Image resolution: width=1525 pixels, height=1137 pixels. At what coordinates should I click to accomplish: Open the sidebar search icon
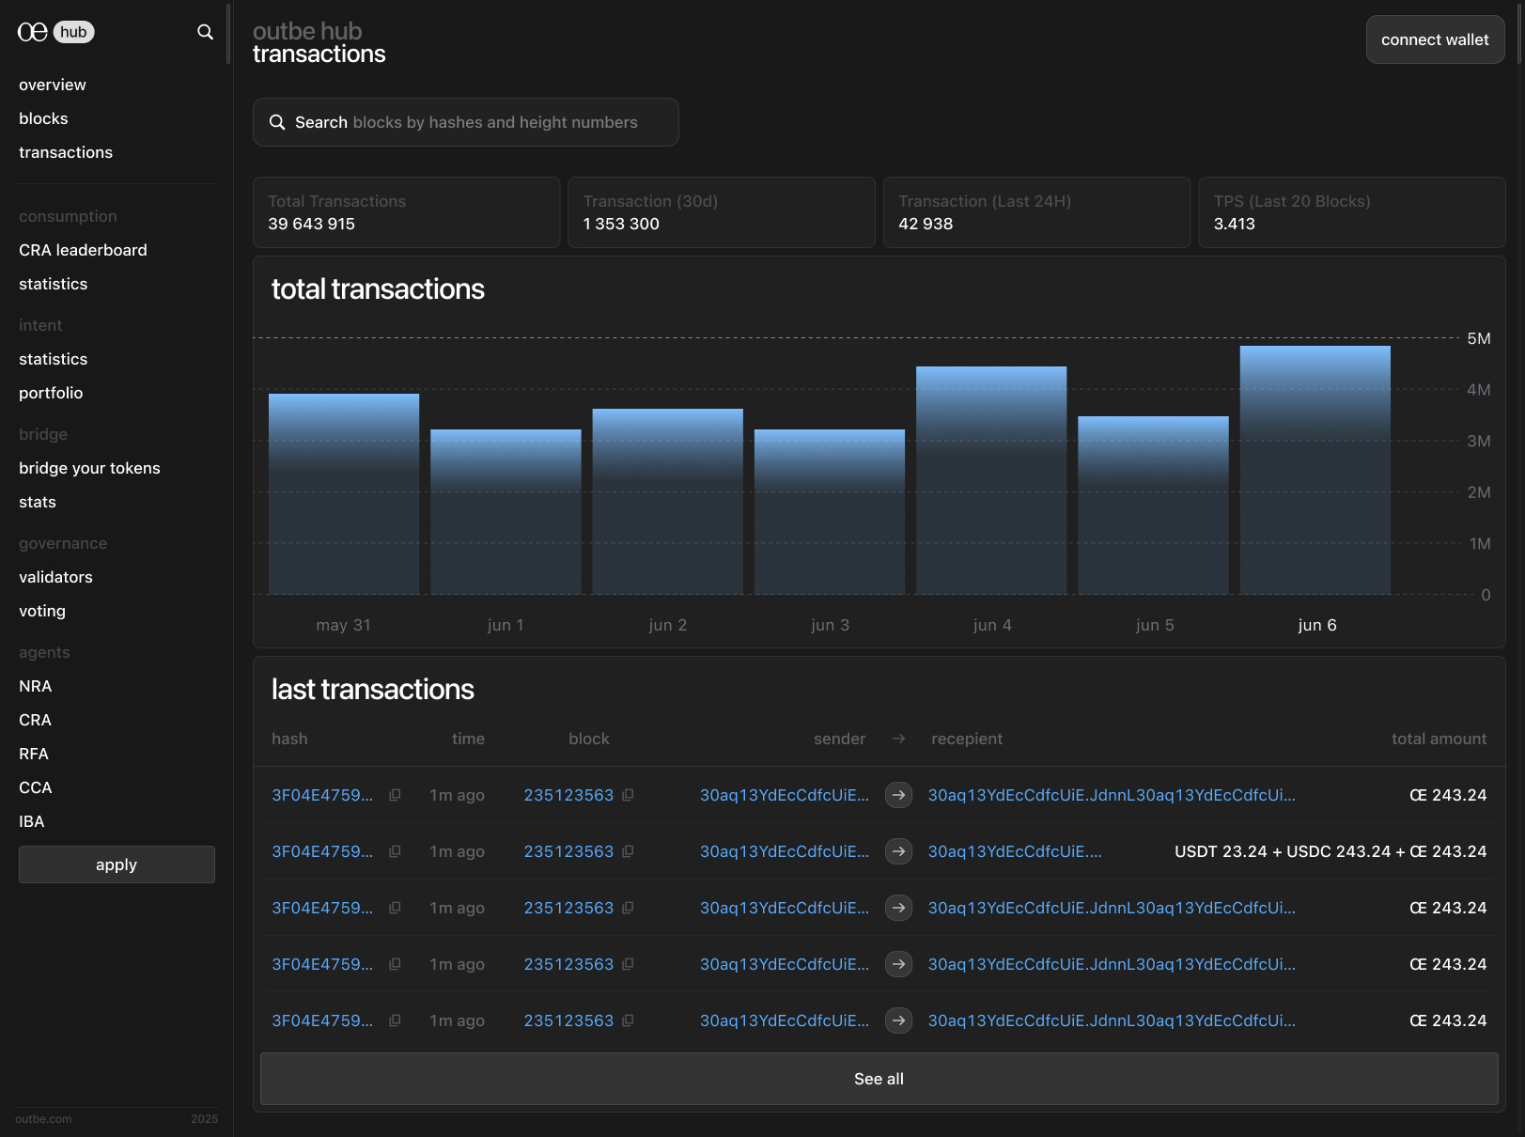pyautogui.click(x=205, y=32)
